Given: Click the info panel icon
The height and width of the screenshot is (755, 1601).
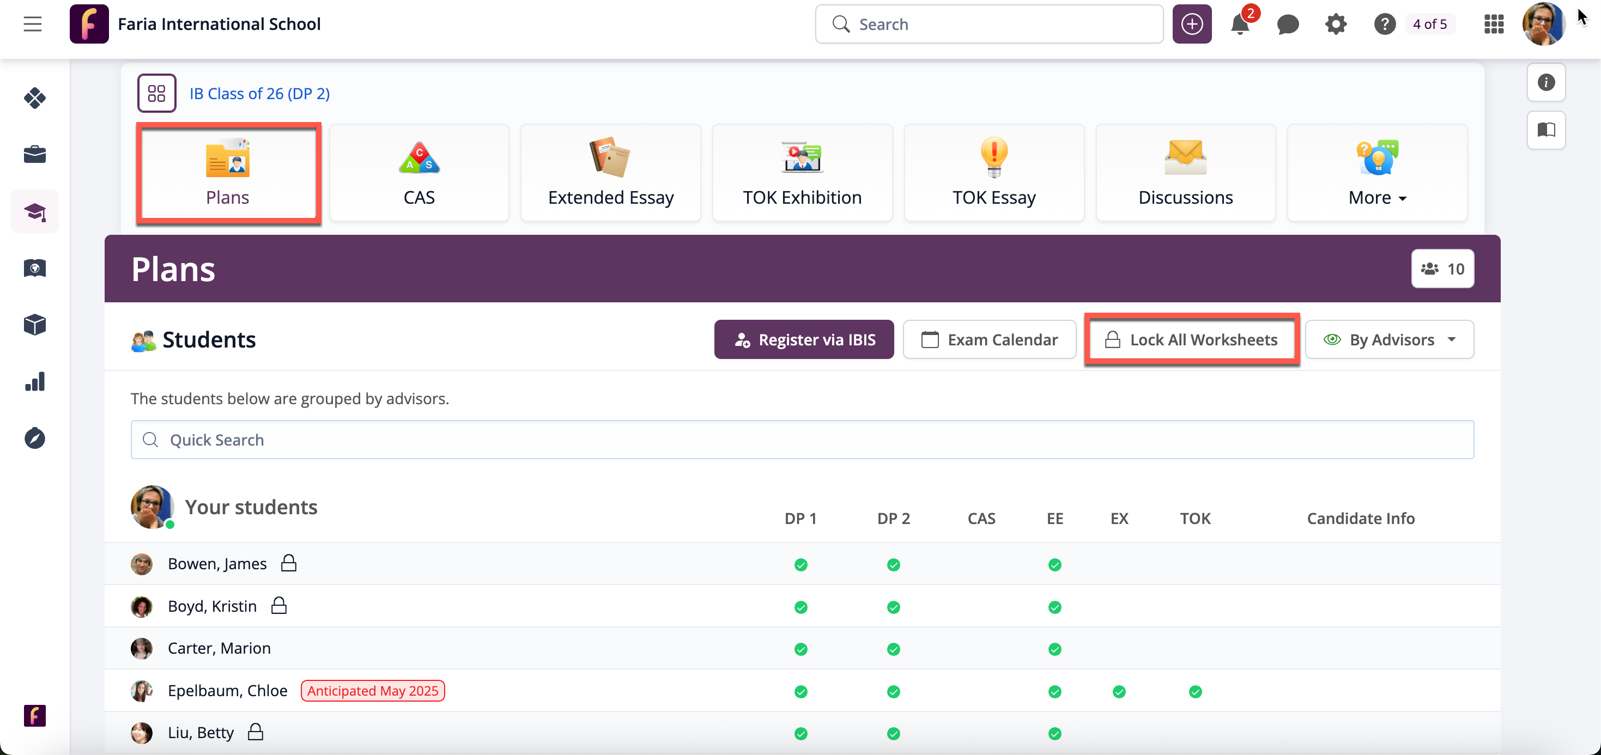Looking at the screenshot, I should [1545, 82].
